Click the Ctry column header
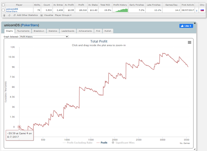 click(202, 5)
